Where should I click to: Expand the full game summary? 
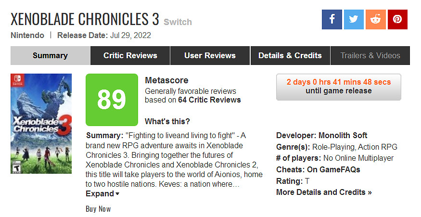coord(102,194)
